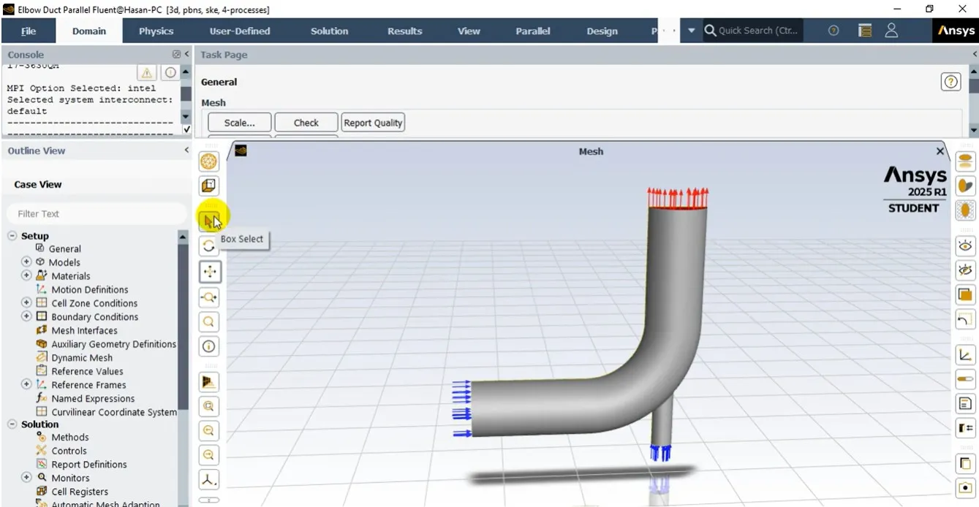Click the axis triad orientation icon

pos(209,480)
